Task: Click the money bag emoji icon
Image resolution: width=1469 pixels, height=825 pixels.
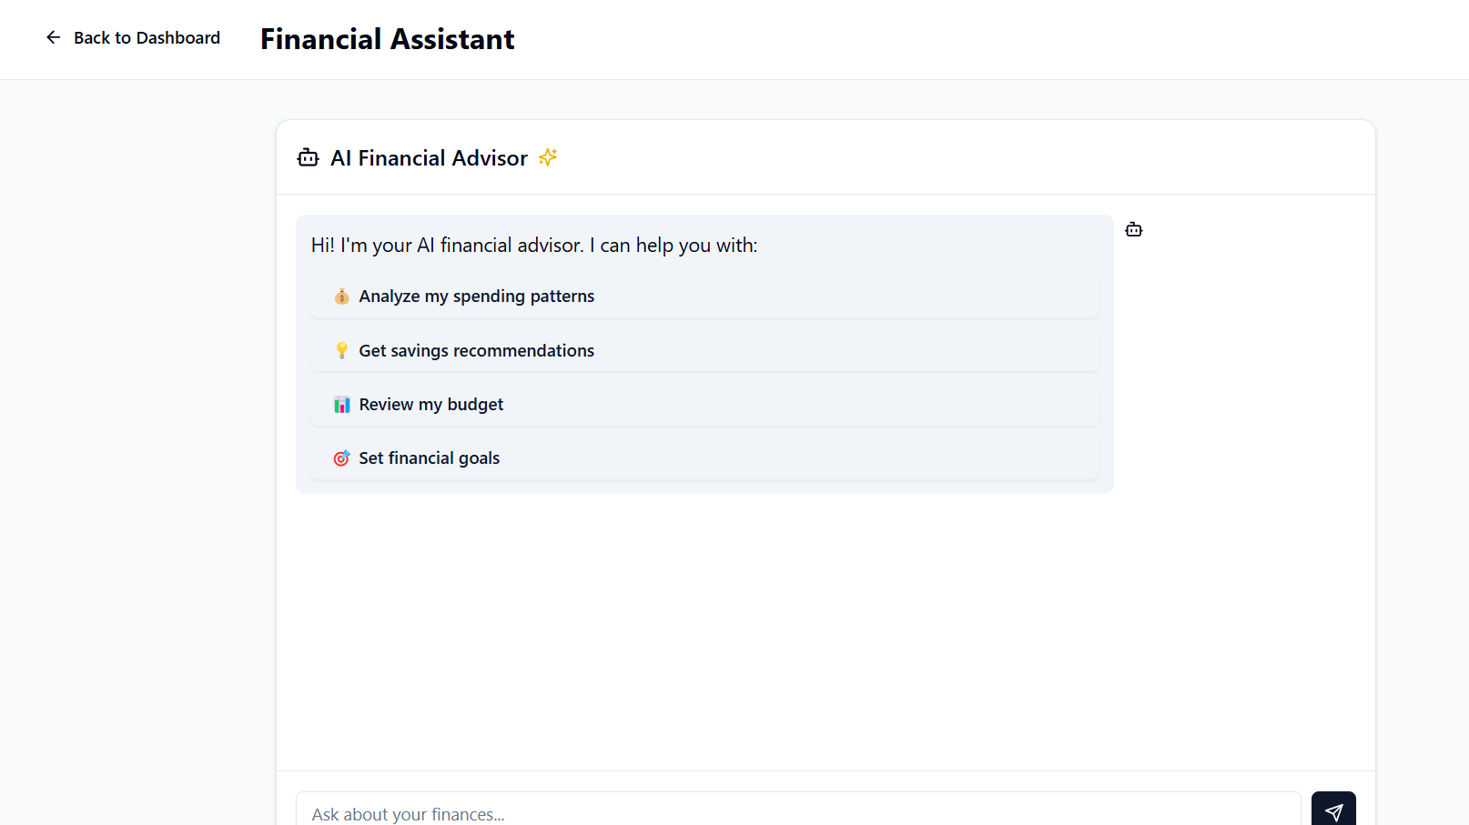Action: pos(342,297)
